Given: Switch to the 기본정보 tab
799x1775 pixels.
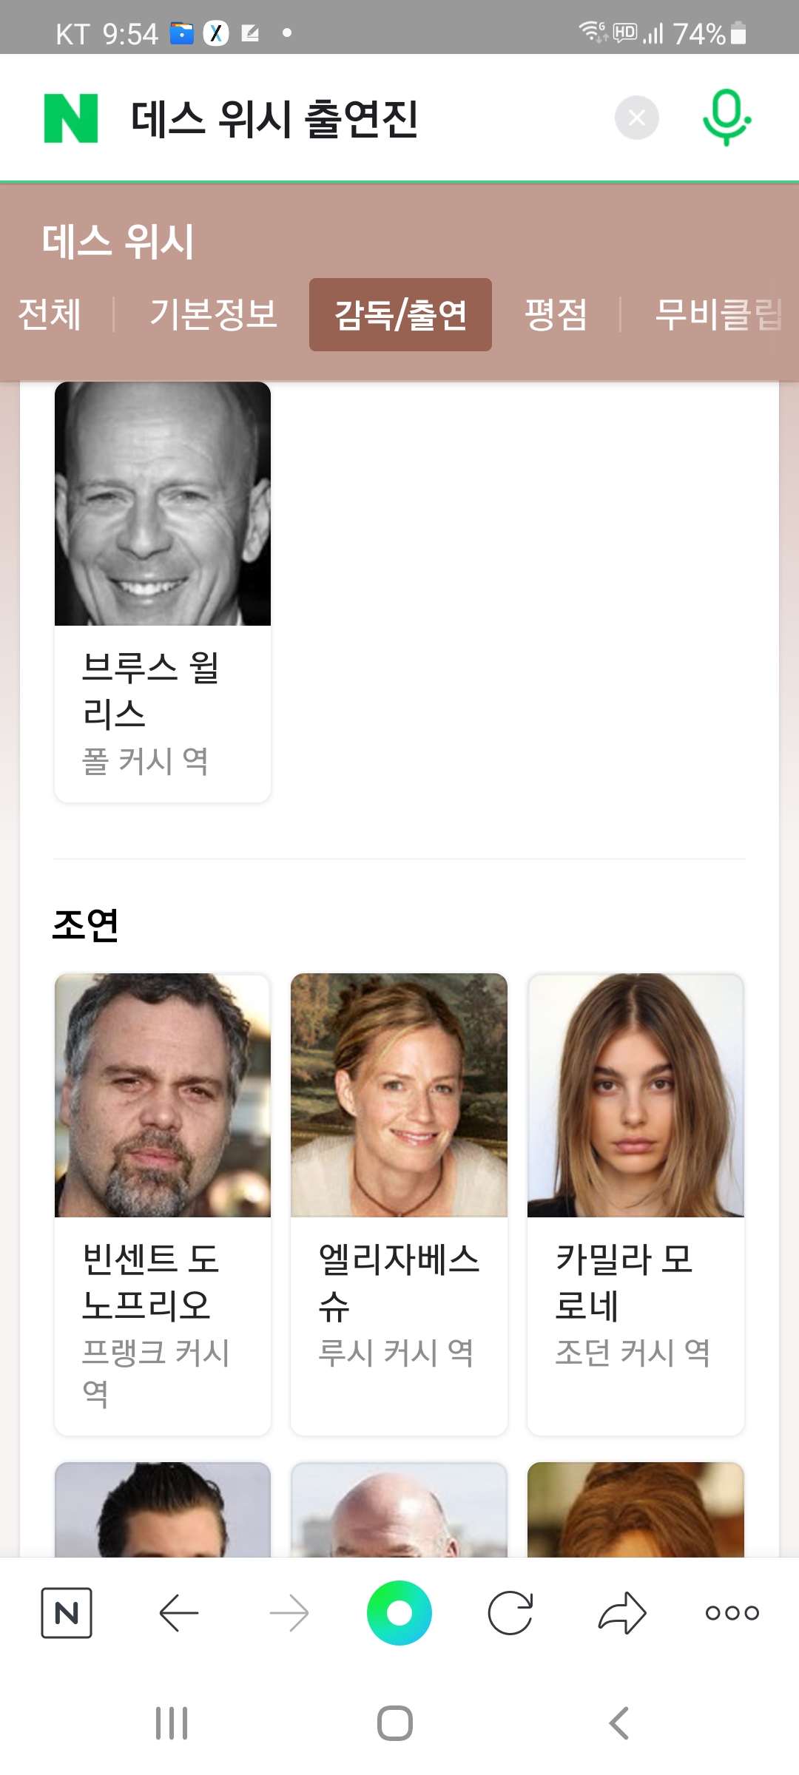Looking at the screenshot, I should click(x=214, y=314).
